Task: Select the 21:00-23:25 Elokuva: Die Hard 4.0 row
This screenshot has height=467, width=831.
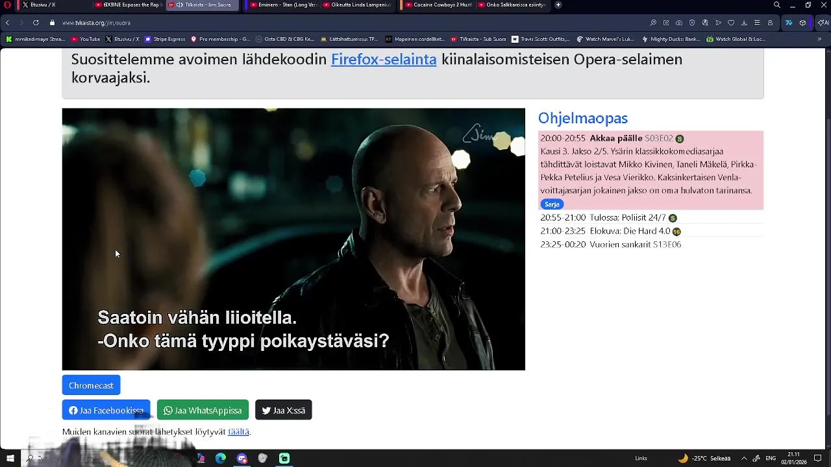Action: [x=651, y=232]
